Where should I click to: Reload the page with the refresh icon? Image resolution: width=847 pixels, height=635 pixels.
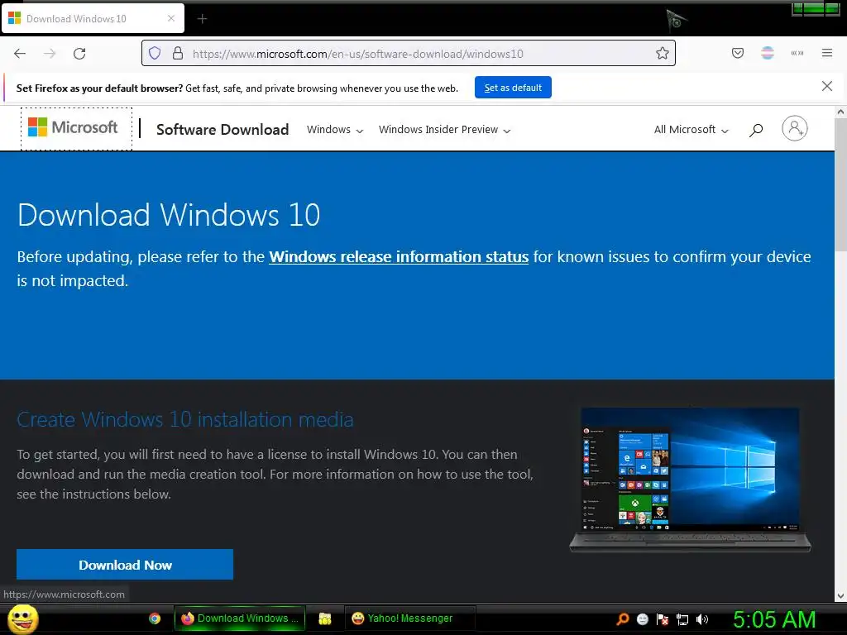coord(79,54)
